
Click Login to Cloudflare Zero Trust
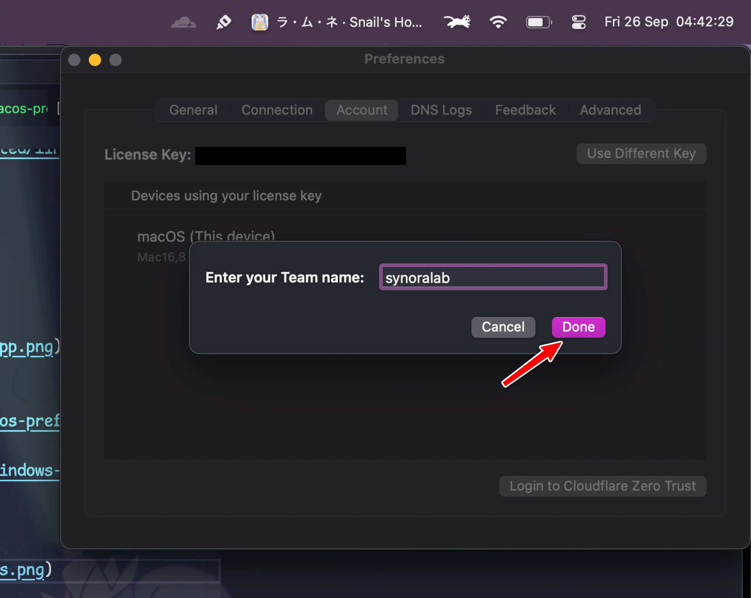[x=603, y=486]
